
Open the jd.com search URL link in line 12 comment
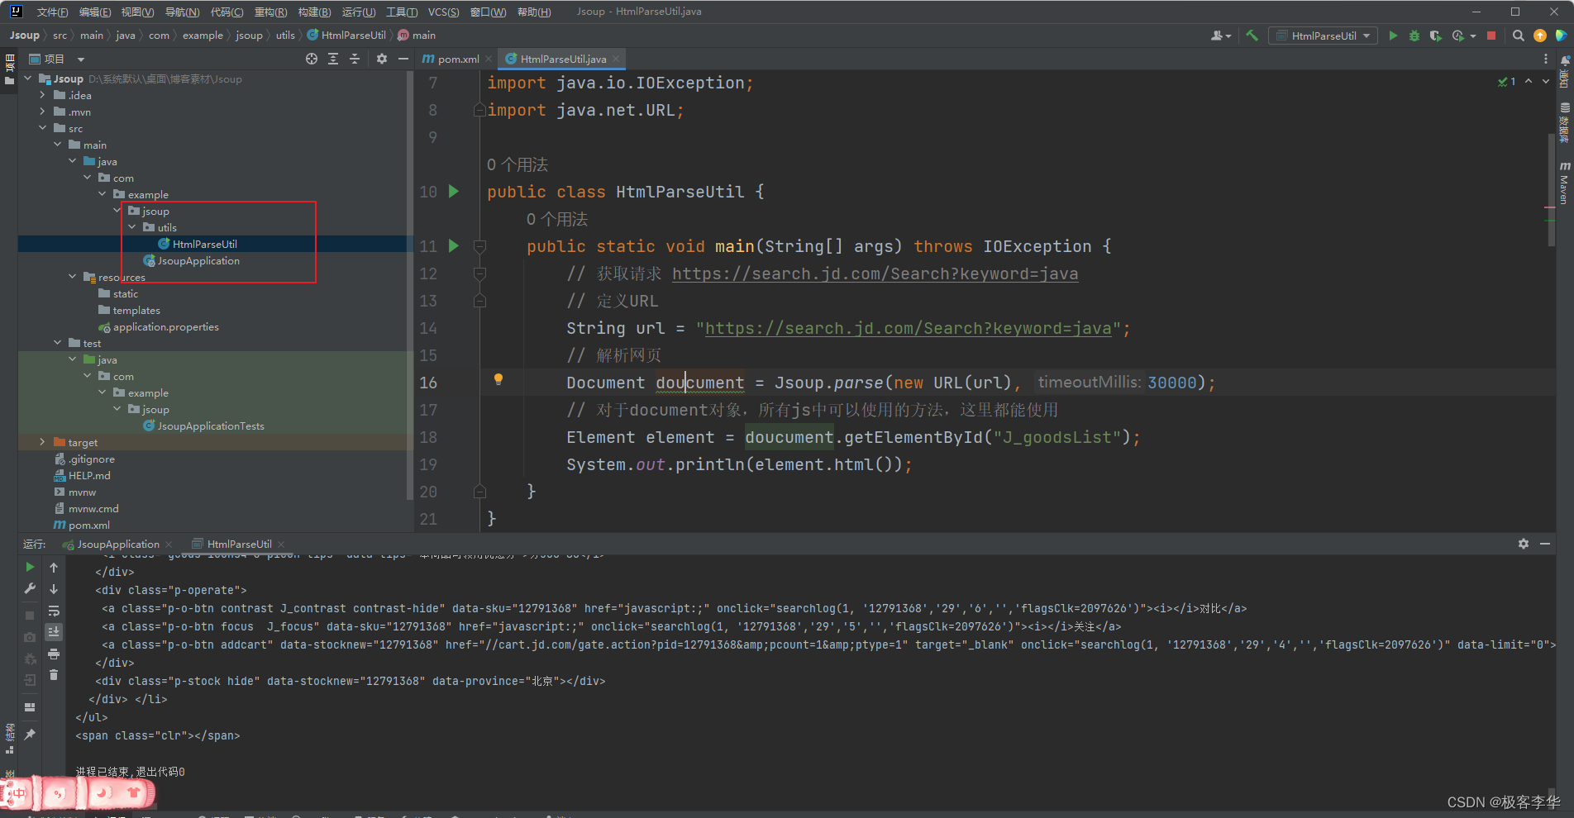[874, 273]
